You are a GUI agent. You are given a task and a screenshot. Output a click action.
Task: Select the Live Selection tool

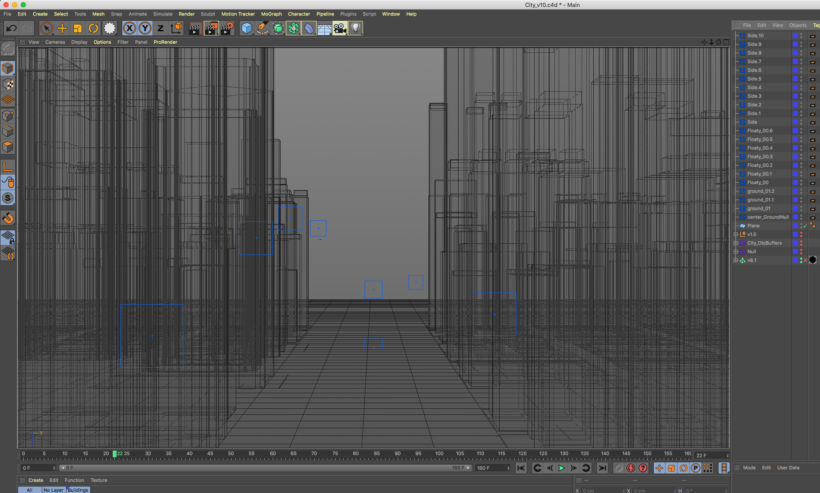click(x=46, y=29)
